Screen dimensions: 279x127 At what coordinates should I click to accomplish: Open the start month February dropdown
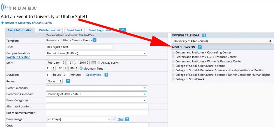56,63
